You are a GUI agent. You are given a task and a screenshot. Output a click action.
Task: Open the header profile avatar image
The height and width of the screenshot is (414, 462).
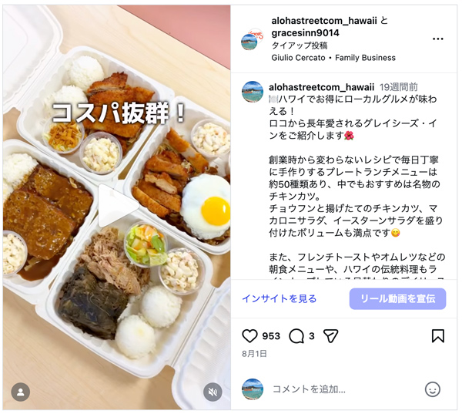[x=252, y=39]
